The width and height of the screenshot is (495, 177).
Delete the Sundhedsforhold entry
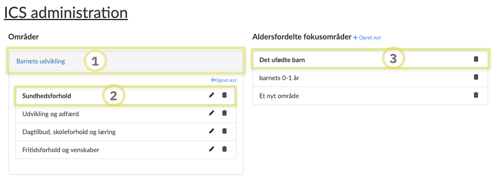[224, 95]
